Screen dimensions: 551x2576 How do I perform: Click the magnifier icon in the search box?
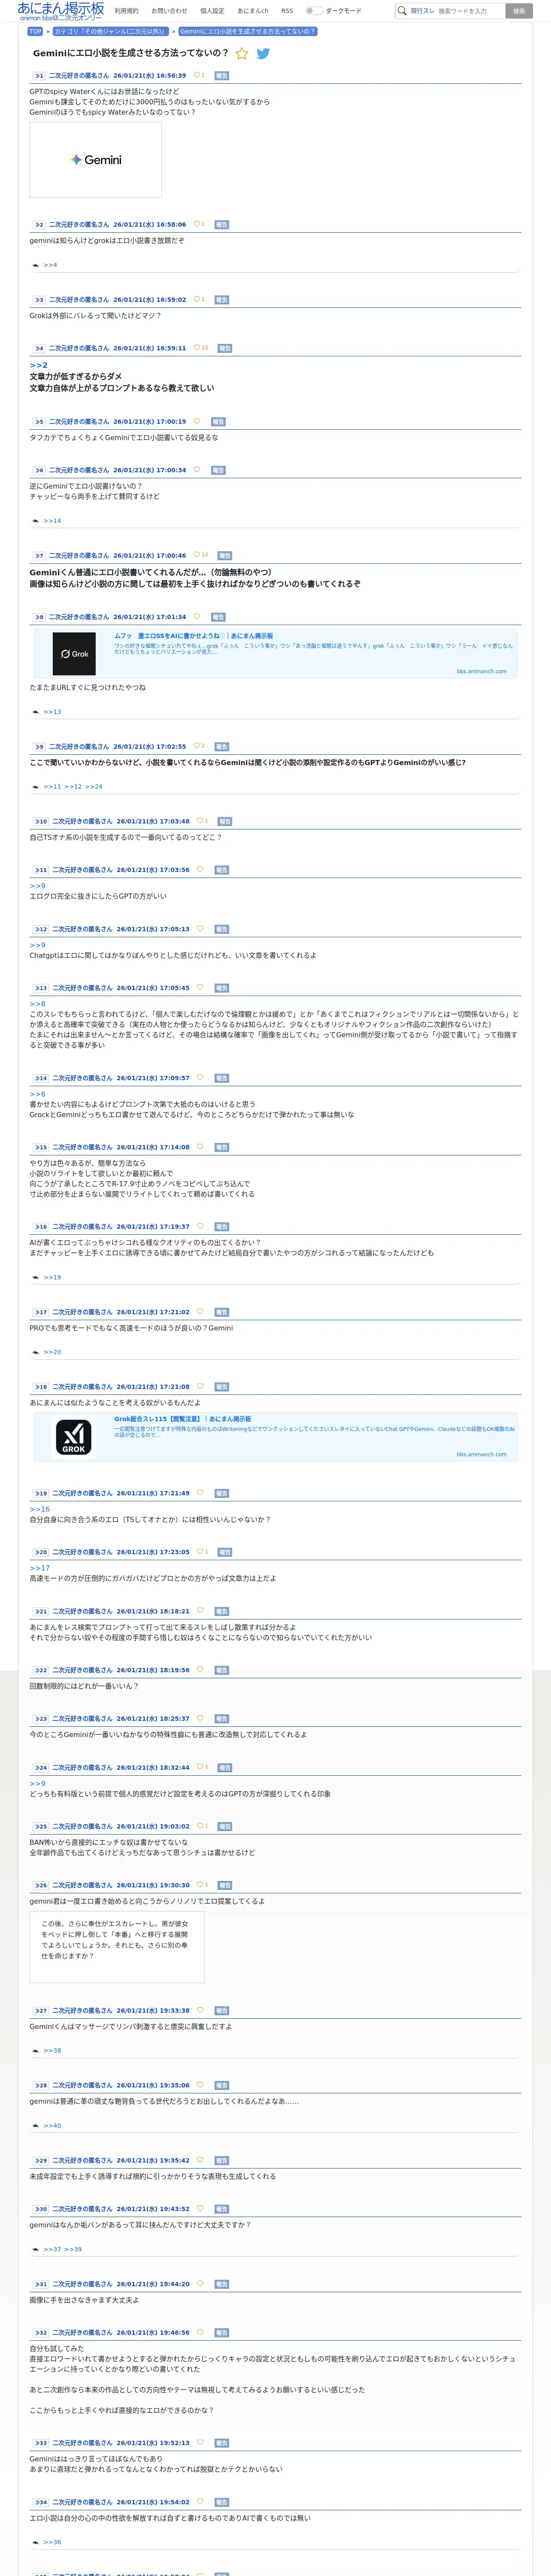click(402, 11)
